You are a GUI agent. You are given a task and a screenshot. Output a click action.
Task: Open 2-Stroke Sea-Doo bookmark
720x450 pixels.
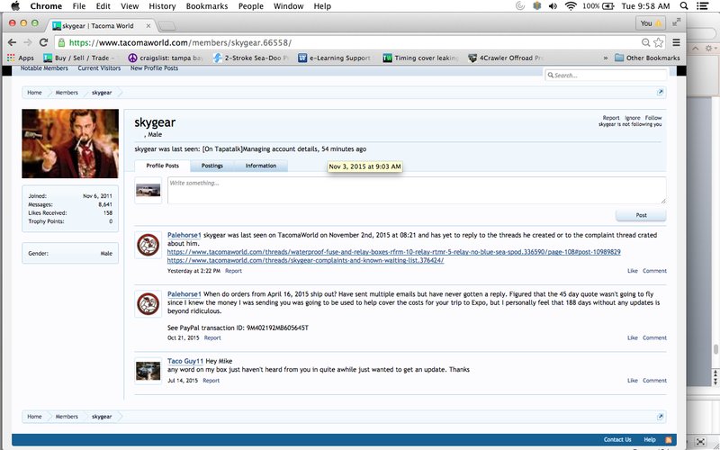250,58
